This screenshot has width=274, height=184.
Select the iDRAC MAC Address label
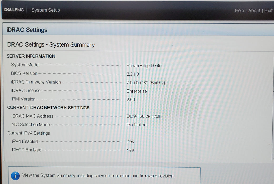[32, 116]
